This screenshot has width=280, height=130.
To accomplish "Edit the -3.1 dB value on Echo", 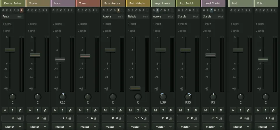I will point(265,118).
